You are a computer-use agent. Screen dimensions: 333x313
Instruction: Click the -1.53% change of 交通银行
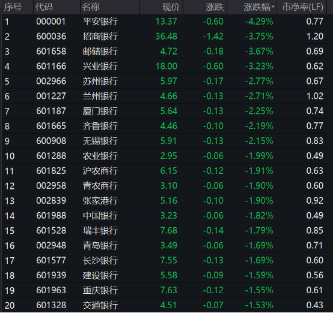(259, 305)
